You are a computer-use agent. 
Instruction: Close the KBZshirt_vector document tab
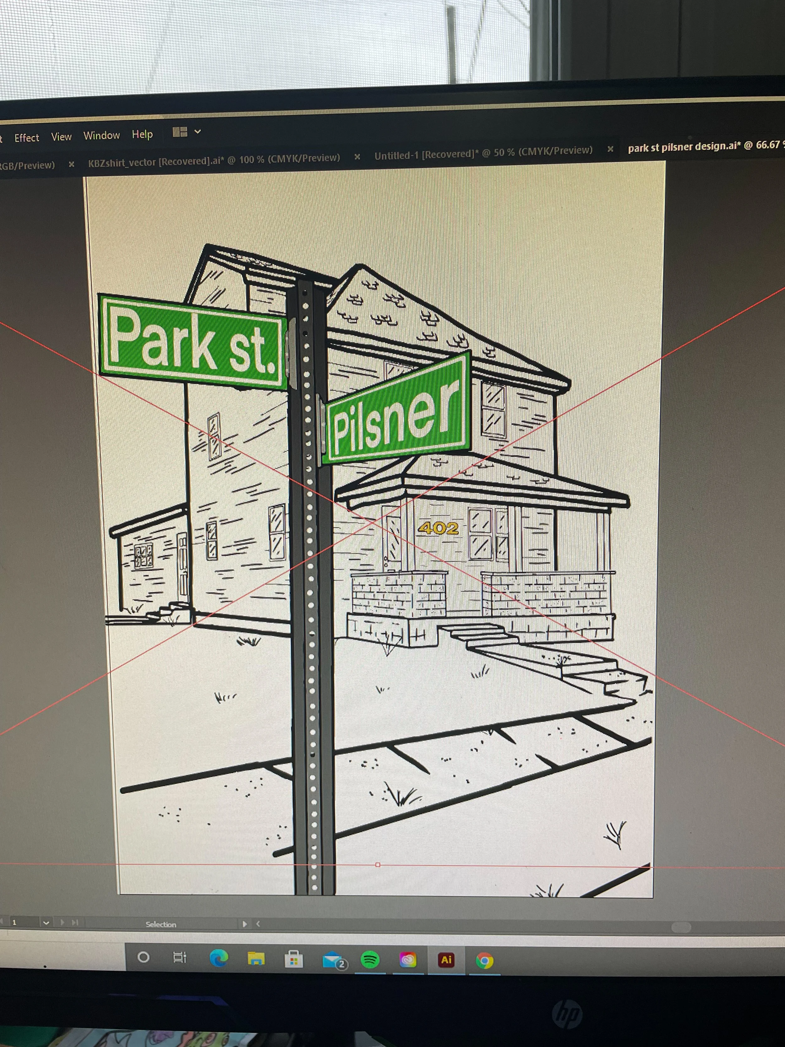point(357,156)
